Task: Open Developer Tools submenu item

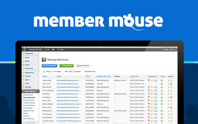Action: coord(28,111)
